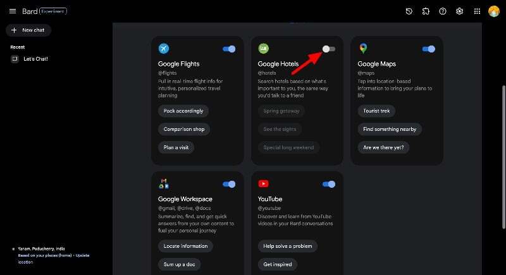The image size is (506, 275).
Task: Click the Yanam, Puducherry, India location text
Action: pos(41,248)
